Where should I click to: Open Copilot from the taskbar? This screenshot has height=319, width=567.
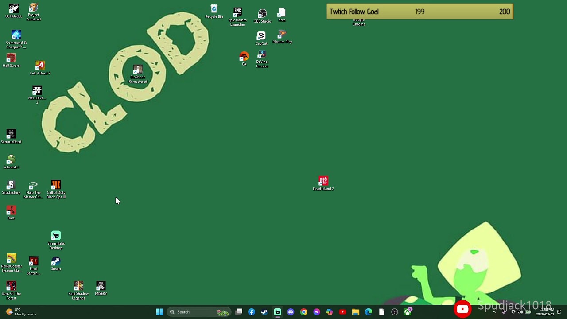point(330,312)
